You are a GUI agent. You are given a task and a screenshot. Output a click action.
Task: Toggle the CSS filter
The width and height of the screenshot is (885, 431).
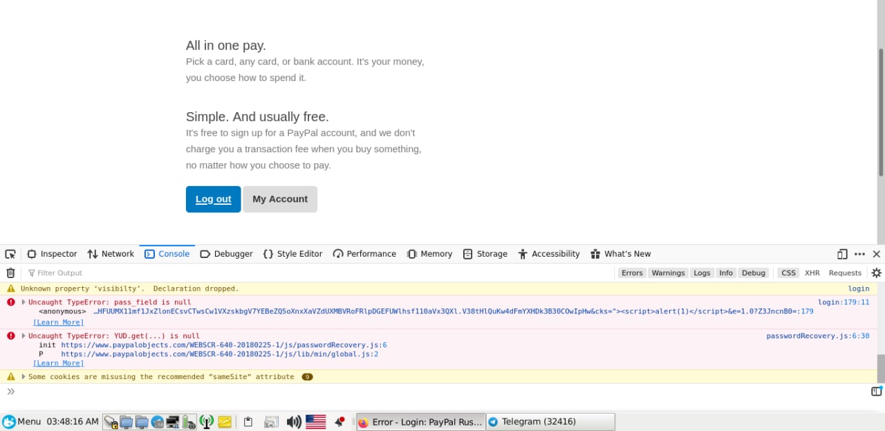(x=788, y=273)
